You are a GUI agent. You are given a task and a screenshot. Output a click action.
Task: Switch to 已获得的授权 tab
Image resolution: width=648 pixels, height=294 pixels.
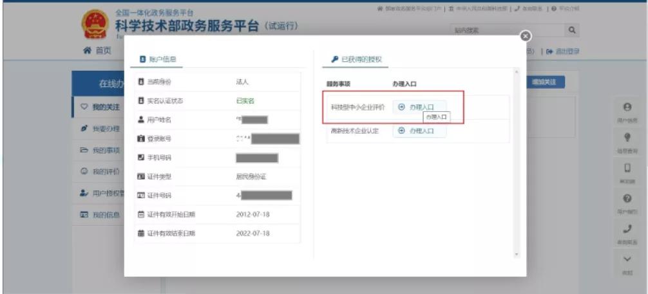pyautogui.click(x=357, y=59)
